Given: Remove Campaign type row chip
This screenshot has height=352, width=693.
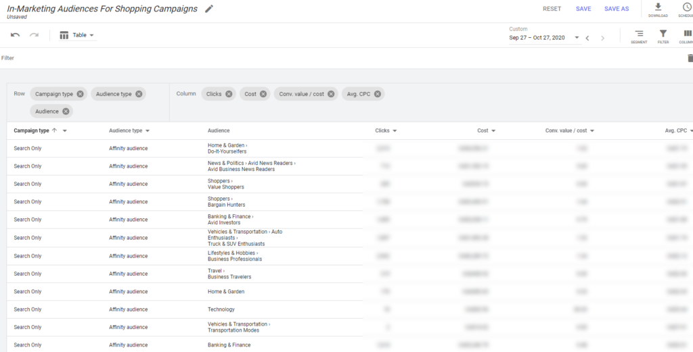Looking at the screenshot, I should 80,94.
